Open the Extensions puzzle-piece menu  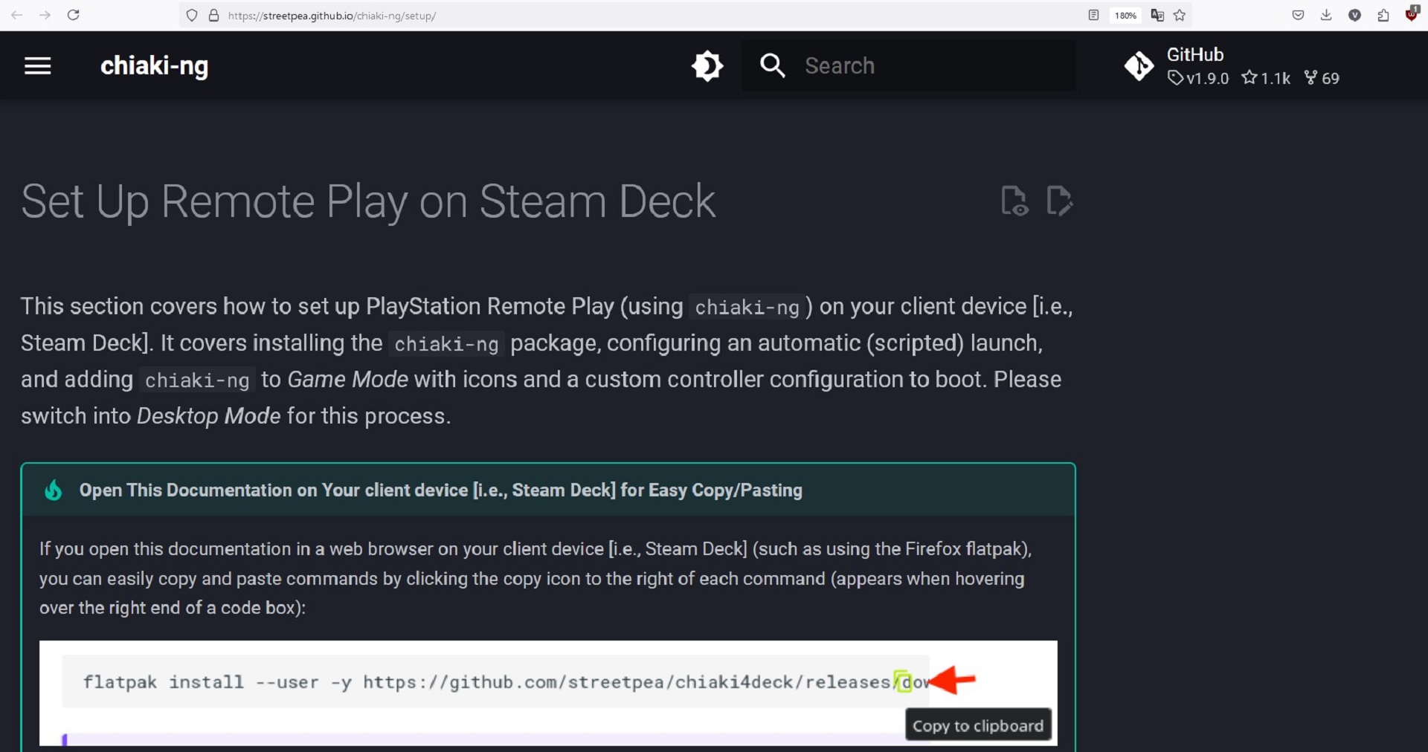[1383, 15]
